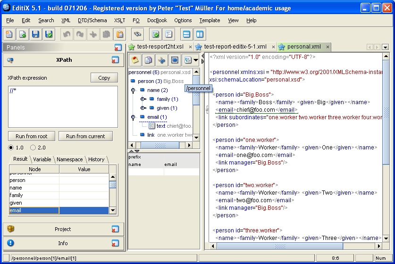
Task: Undo the last edit via toolbar
Action: [x=67, y=34]
